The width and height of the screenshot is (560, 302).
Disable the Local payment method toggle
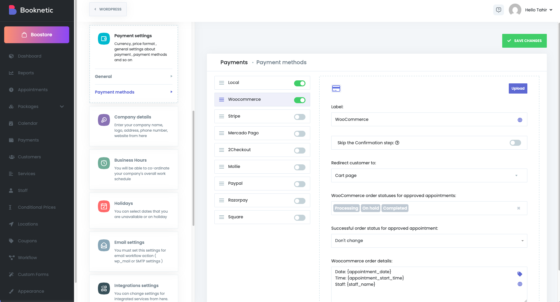[300, 83]
